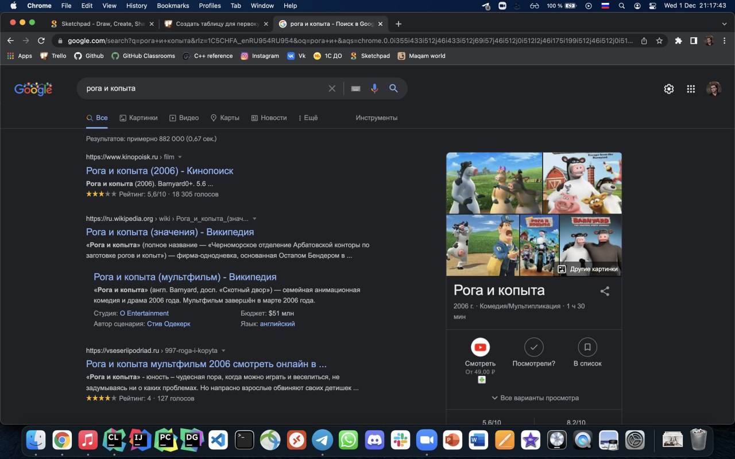Open Рога и копыта (мультфильм) - Википедия
Viewport: 735px width, 459px height.
[185, 277]
